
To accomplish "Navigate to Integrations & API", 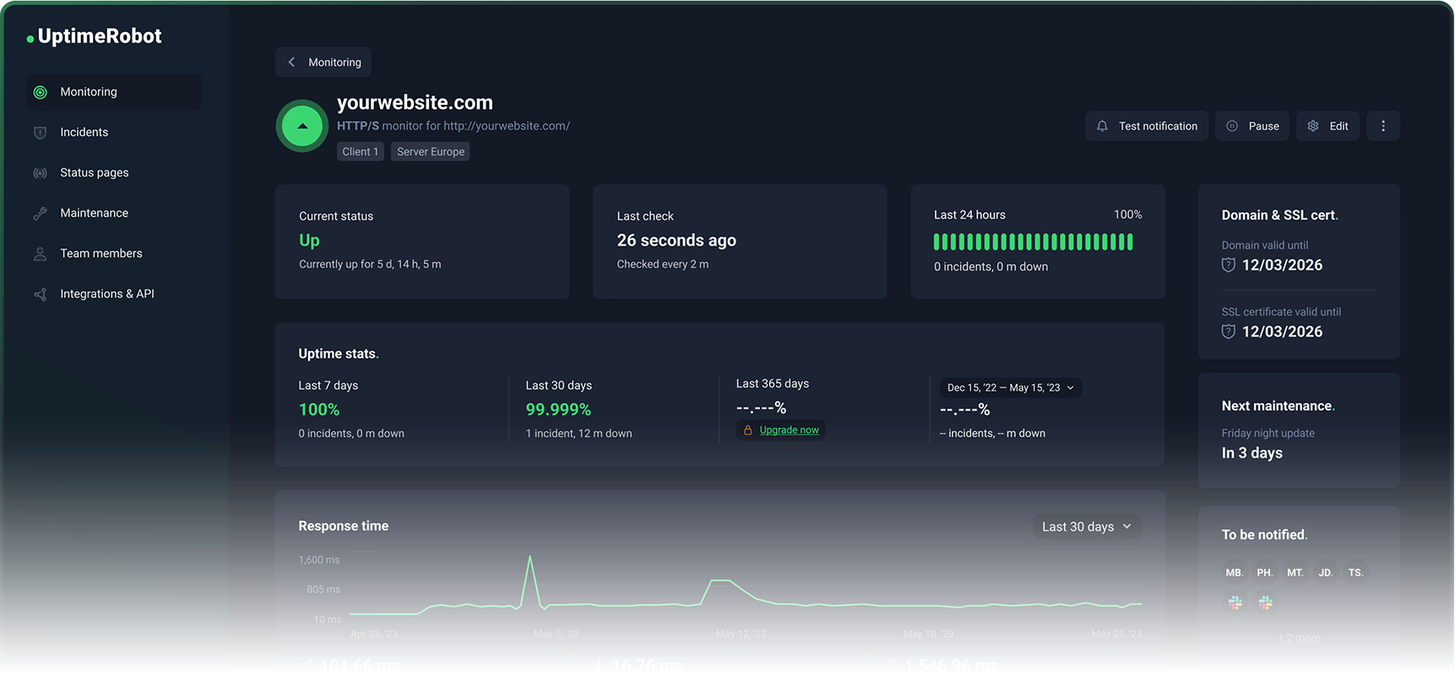I will pyautogui.click(x=106, y=294).
